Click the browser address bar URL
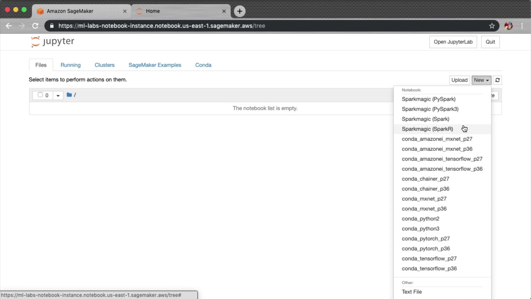The height and width of the screenshot is (299, 531). (162, 26)
